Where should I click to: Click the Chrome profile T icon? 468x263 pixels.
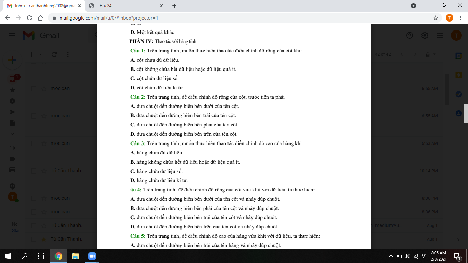pyautogui.click(x=449, y=18)
